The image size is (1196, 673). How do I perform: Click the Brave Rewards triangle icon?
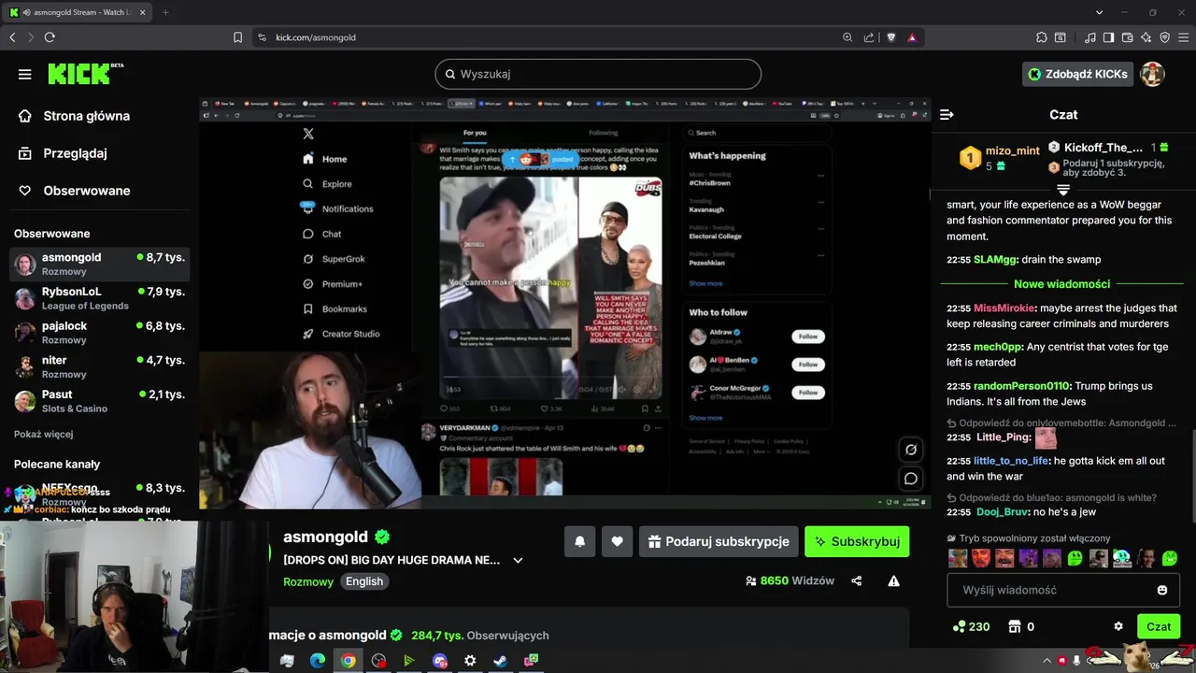click(x=912, y=37)
